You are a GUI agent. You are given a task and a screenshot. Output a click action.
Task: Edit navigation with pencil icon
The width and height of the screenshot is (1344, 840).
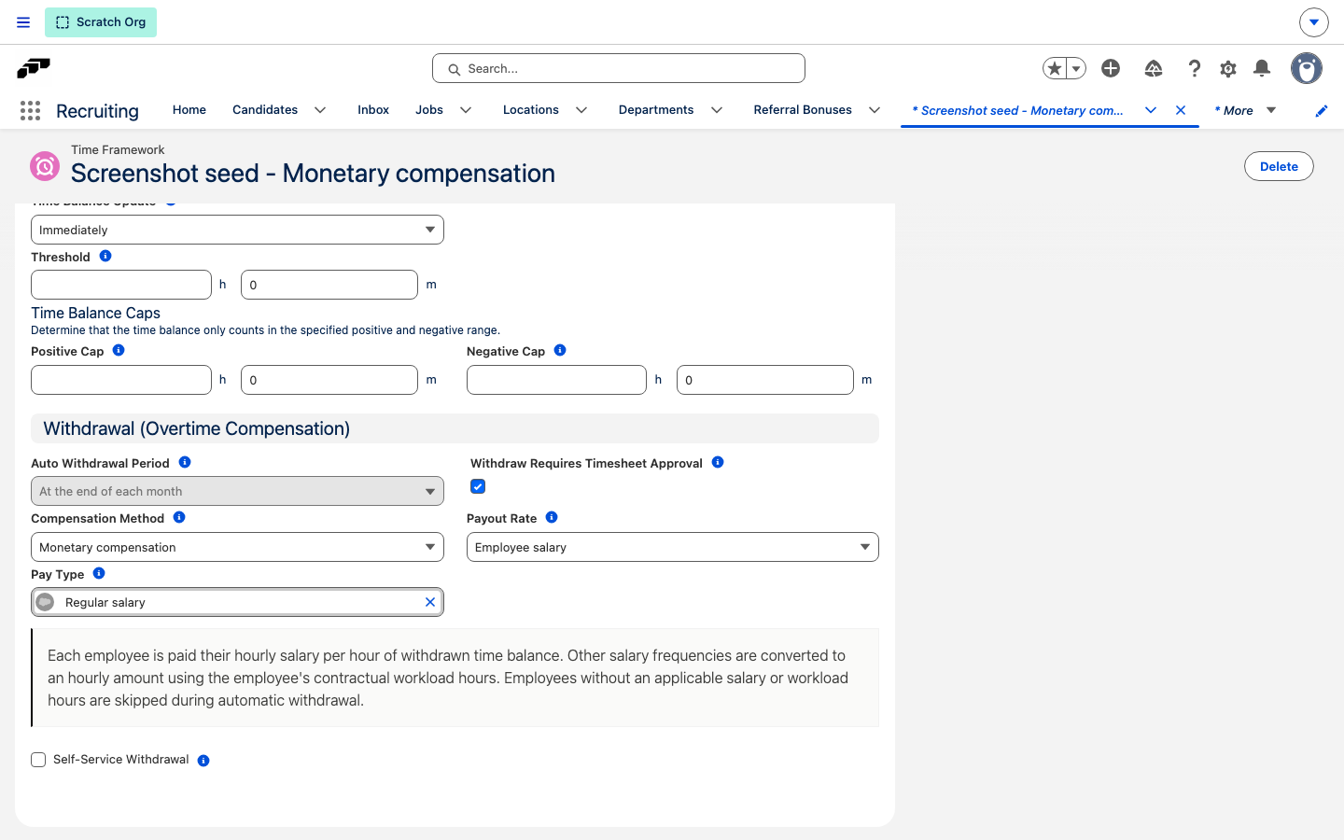pyautogui.click(x=1322, y=111)
